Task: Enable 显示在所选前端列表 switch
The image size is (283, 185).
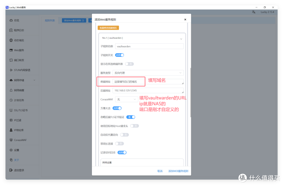Action: pyautogui.click(x=129, y=64)
